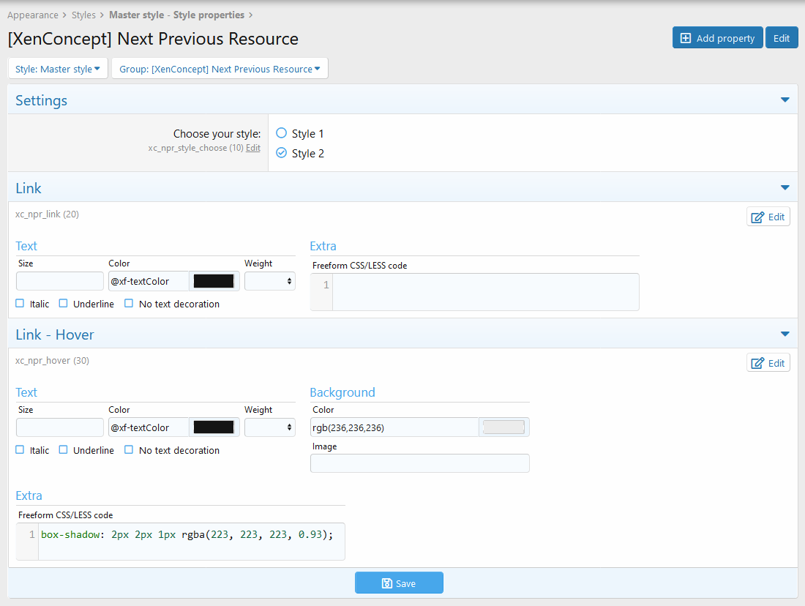This screenshot has height=606, width=805.
Task: Open the gray background color swatch
Action: tap(503, 428)
